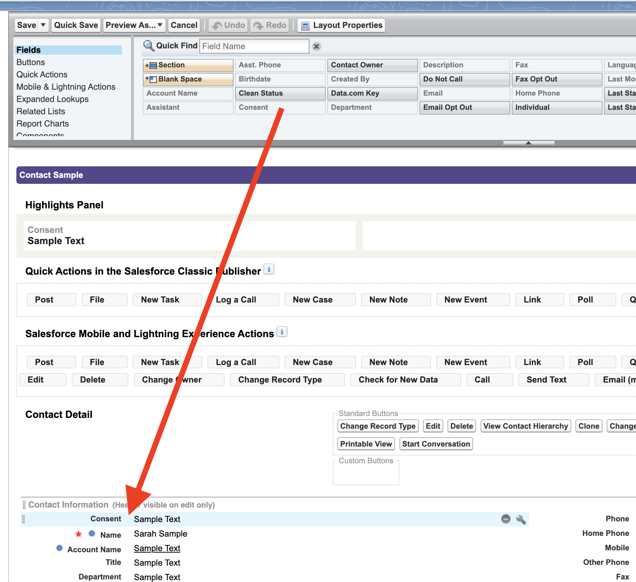Image resolution: width=636 pixels, height=582 pixels.
Task: Click the Call Lightning action
Action: 489,380
